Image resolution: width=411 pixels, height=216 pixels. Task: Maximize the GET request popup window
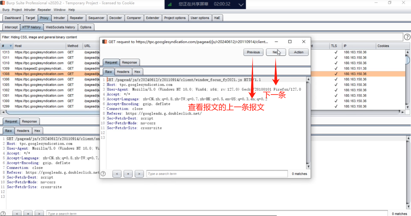click(290, 42)
